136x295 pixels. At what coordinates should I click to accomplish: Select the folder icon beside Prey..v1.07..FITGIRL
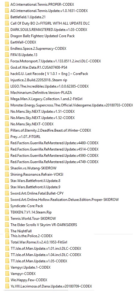tap(7, 137)
